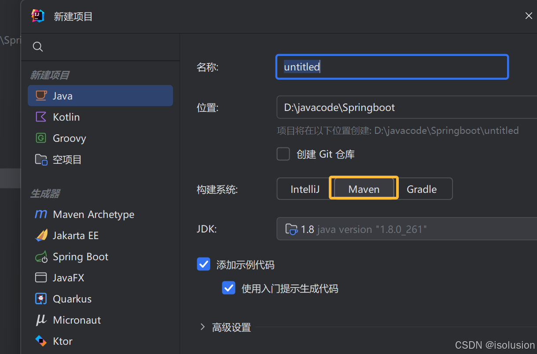Choose the Micronaut mu icon
The width and height of the screenshot is (537, 354).
[x=41, y=320]
